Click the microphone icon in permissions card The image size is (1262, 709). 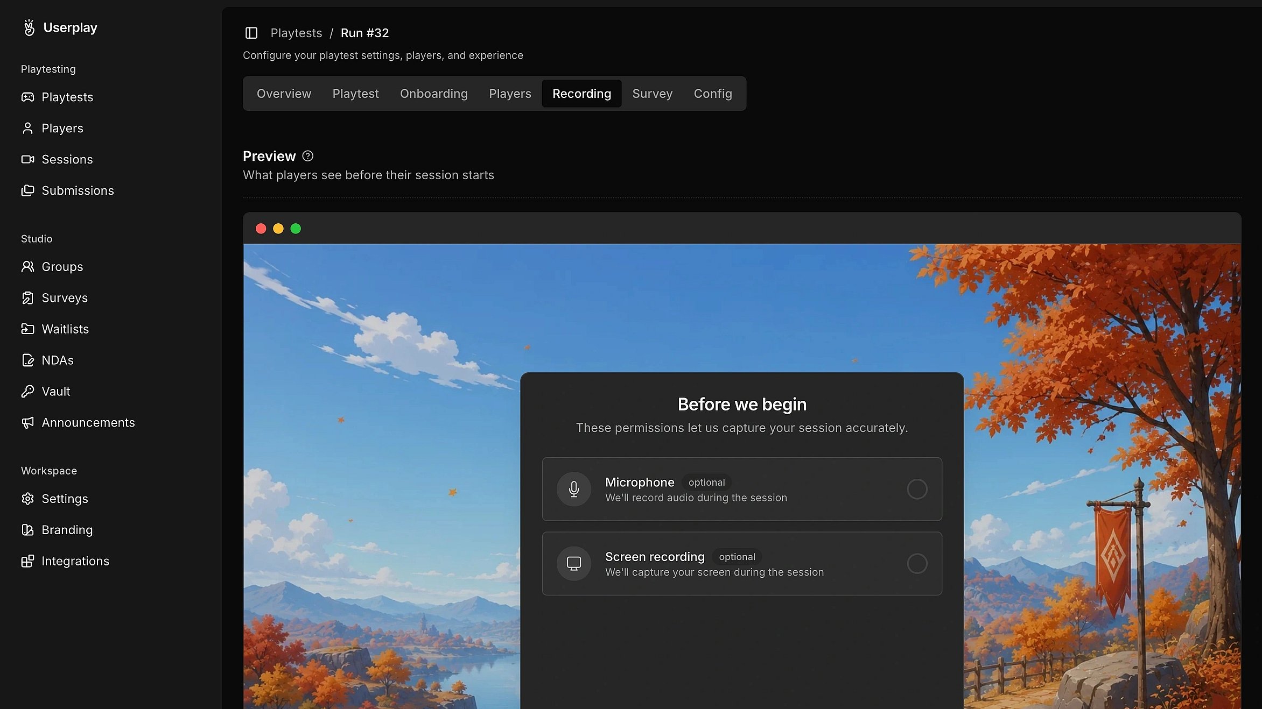574,489
